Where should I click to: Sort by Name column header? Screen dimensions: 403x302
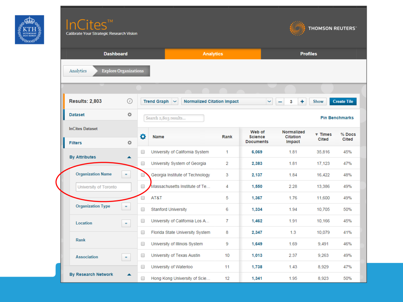click(158, 137)
